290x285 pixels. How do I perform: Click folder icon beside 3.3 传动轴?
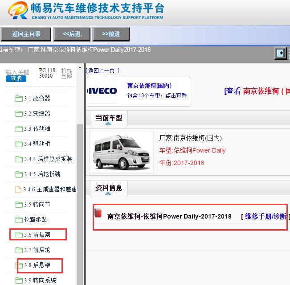19,129
